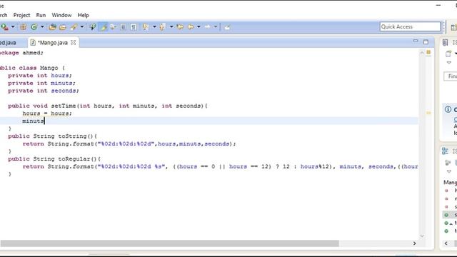Click the Back navigation arrow icon

pyautogui.click(x=191, y=27)
